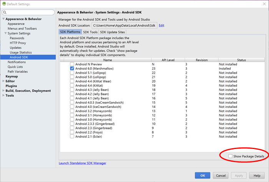Close the Default Settings dialog
This screenshot has height=182, width=269.
264,4
